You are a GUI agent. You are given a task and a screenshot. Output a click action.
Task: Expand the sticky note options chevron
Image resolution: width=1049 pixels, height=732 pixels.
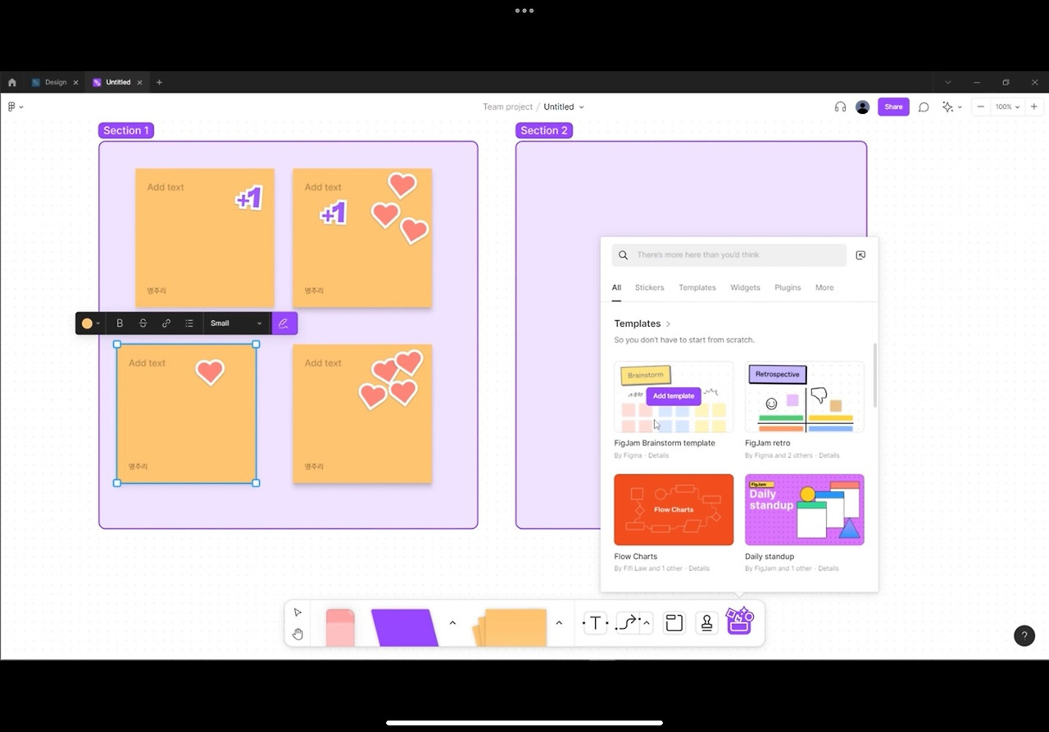[559, 623]
